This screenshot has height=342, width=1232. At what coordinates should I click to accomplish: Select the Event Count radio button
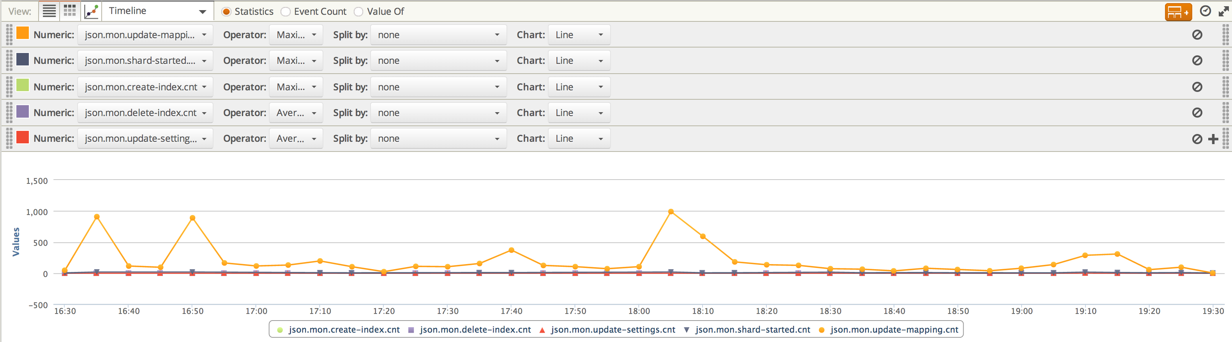[x=286, y=11]
